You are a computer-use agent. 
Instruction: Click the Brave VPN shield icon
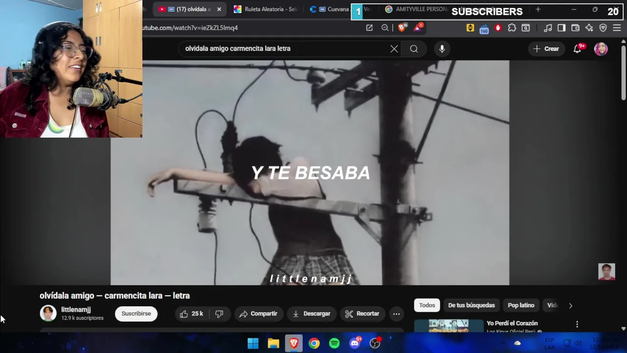603,28
